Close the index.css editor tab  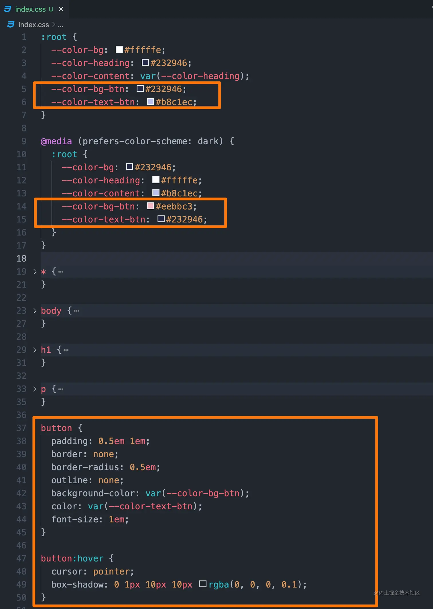(x=61, y=9)
